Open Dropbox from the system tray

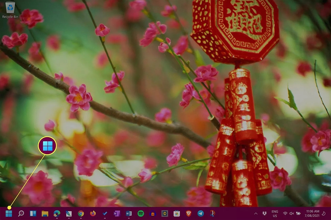click(264, 214)
